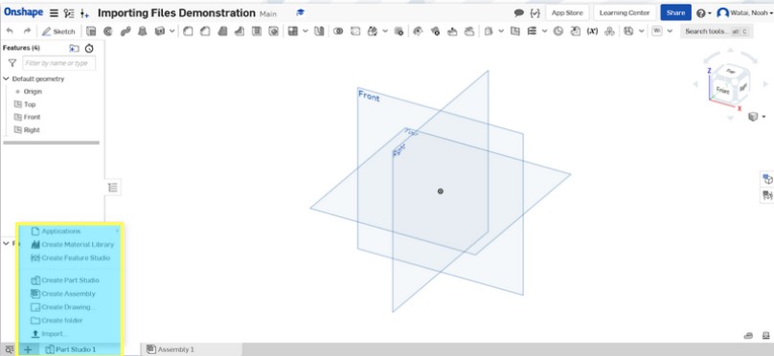Focus the Filter by name or type field
Image resolution: width=774 pixels, height=356 pixels.
click(x=59, y=63)
